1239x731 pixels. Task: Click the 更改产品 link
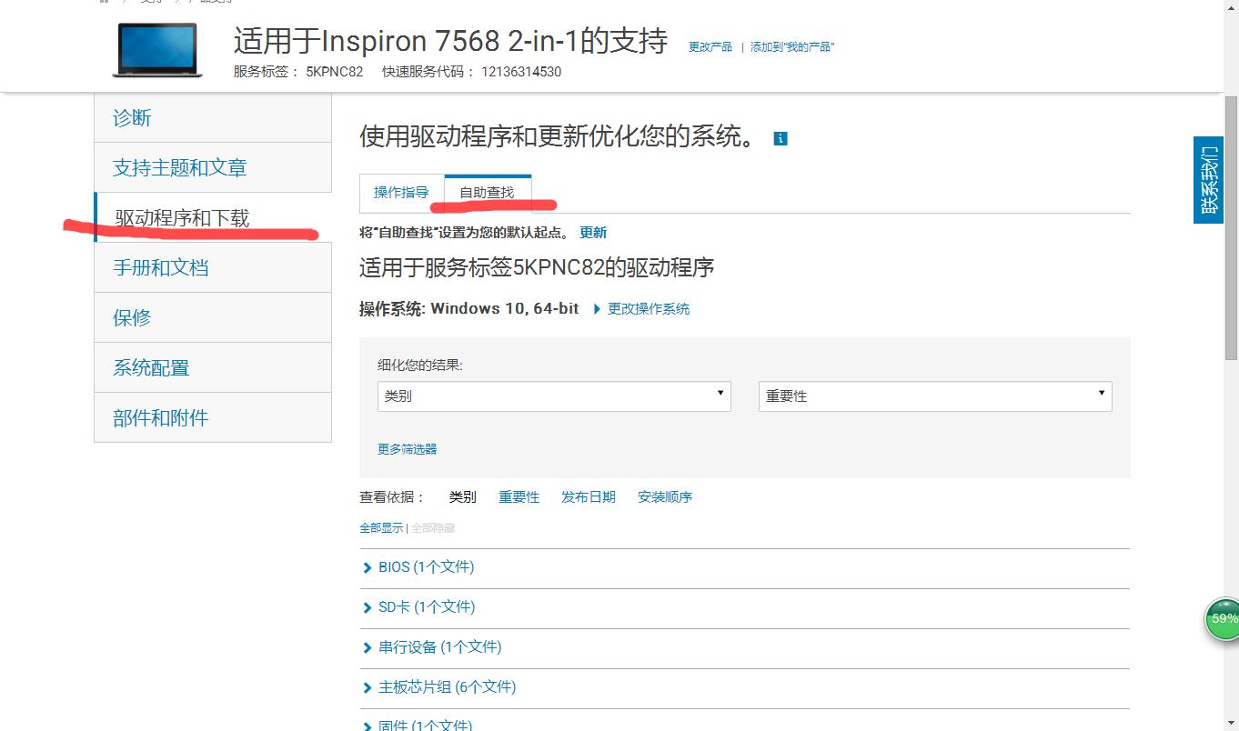point(710,46)
